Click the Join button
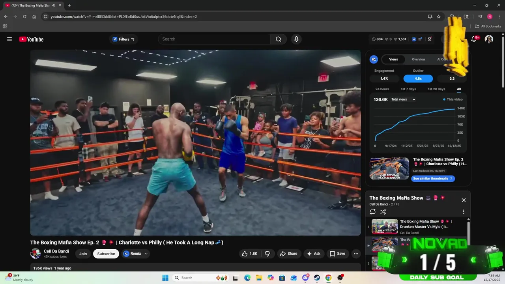Screen dimensions: 505x284 pyautogui.click(x=83, y=254)
